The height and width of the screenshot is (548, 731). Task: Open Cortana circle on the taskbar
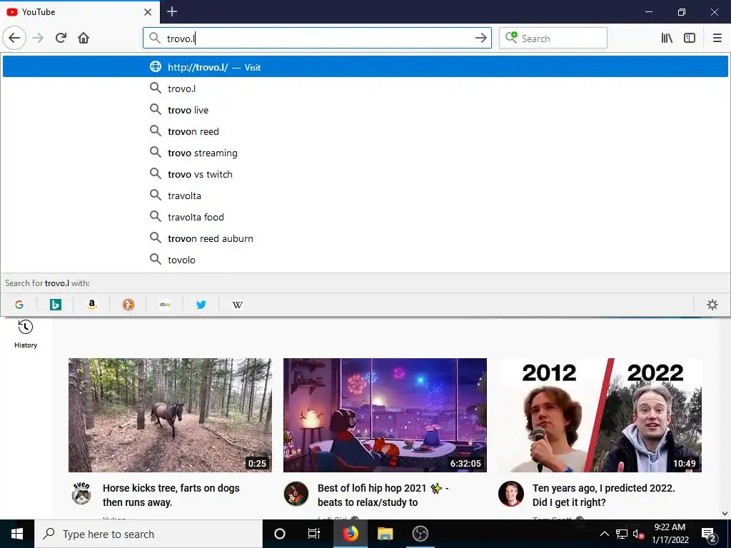[280, 534]
